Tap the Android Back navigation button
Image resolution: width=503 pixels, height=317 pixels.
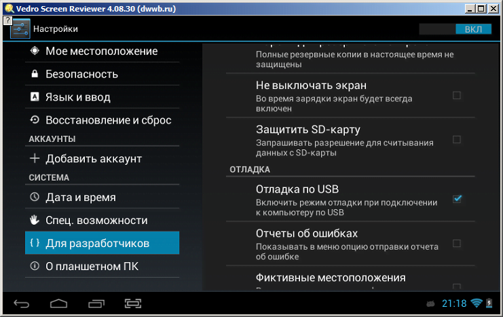point(22,302)
